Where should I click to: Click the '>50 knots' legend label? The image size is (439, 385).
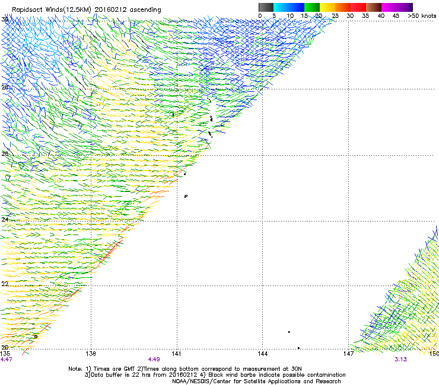(x=422, y=15)
